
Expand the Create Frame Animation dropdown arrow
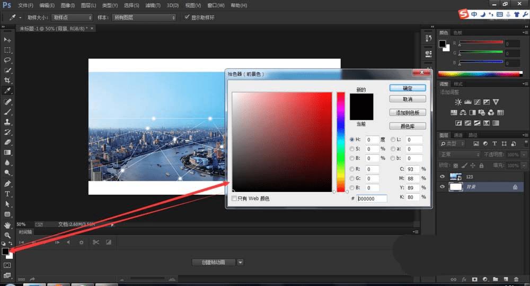pos(240,262)
